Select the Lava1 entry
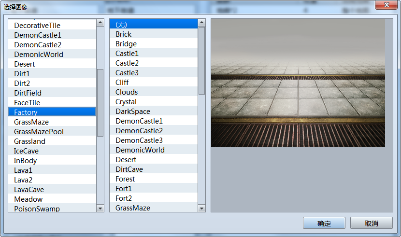 [x=52, y=170]
